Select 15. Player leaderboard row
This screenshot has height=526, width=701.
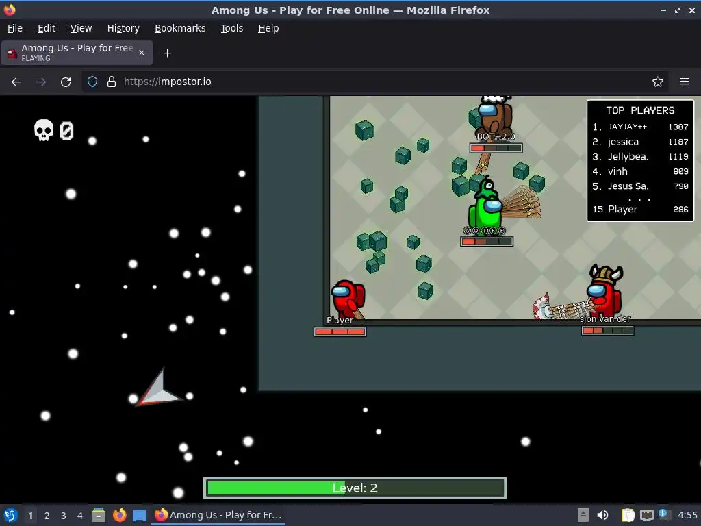click(640, 209)
